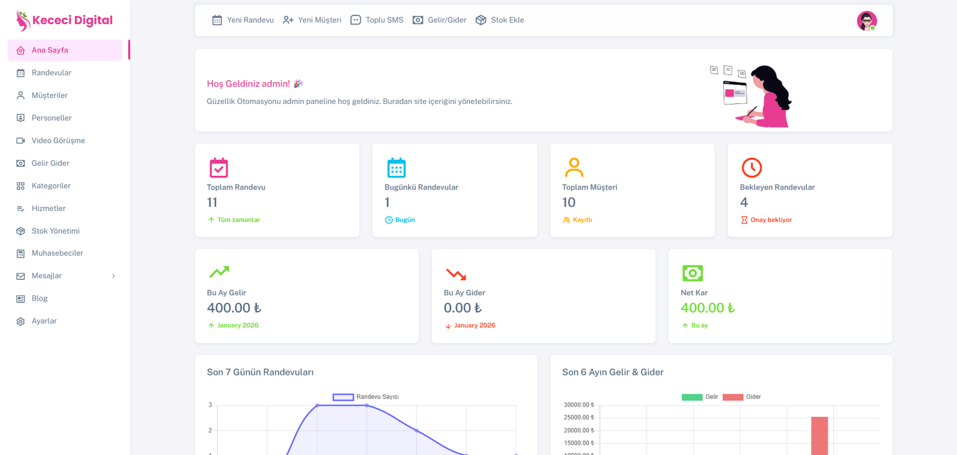The width and height of the screenshot is (957, 455).
Task: Click the Ayarlar gear icon in sidebar
Action: pos(20,322)
